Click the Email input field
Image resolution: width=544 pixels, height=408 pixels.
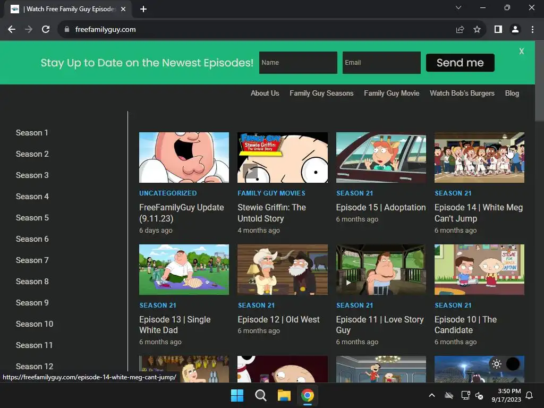click(381, 63)
